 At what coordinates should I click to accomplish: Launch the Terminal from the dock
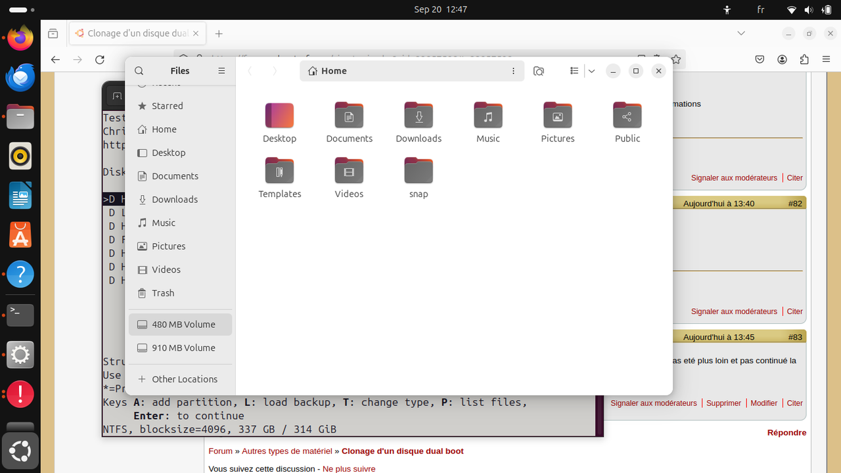[x=20, y=315]
